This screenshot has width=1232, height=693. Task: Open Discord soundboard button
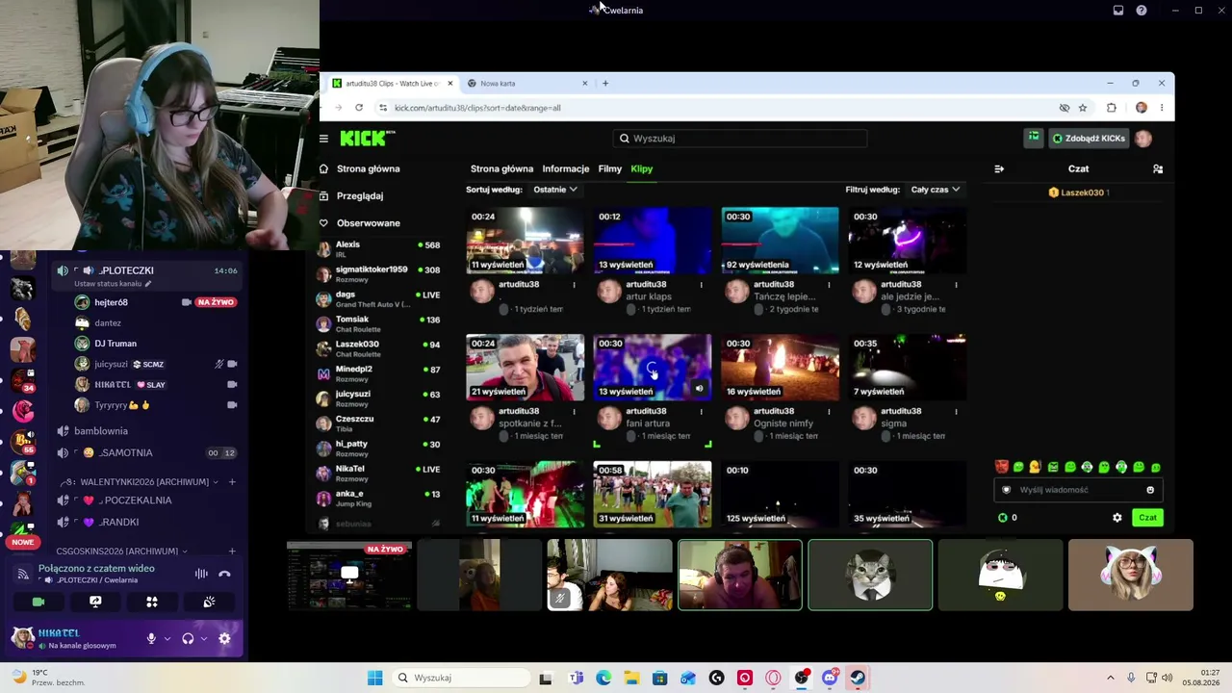point(209,602)
